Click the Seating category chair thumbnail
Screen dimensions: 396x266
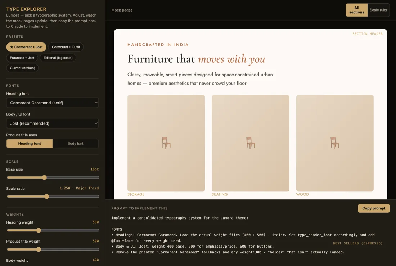251,143
